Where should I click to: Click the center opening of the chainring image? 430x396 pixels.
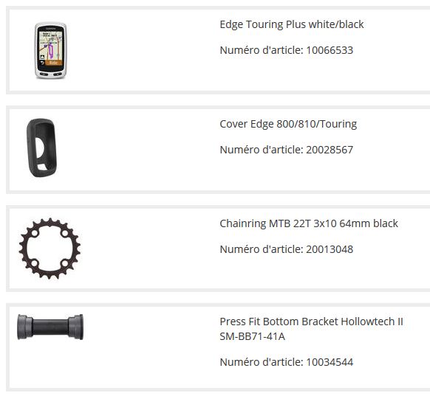click(50, 249)
